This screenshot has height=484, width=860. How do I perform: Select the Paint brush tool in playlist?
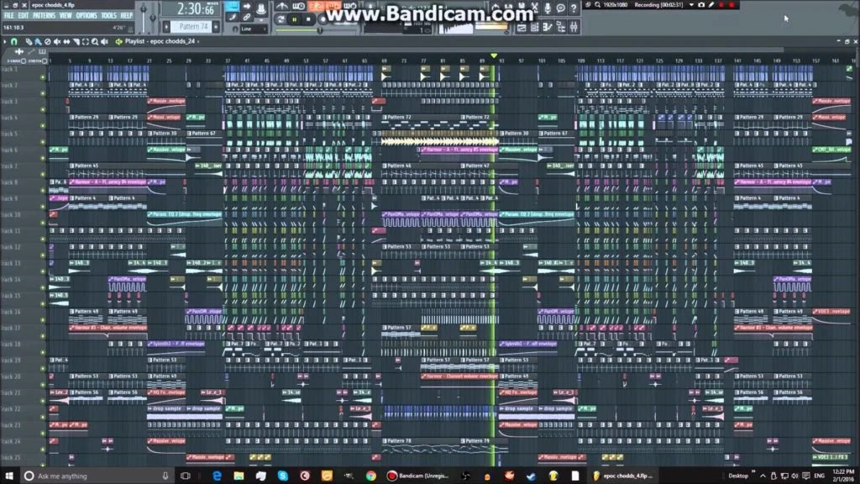37,42
